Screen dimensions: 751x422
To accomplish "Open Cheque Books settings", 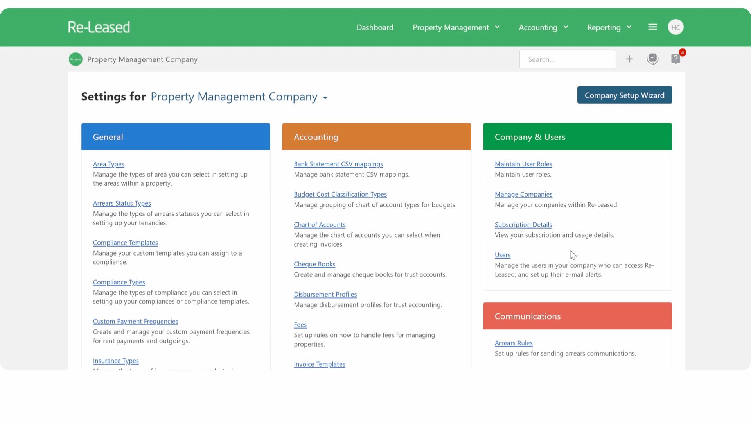I will (314, 264).
